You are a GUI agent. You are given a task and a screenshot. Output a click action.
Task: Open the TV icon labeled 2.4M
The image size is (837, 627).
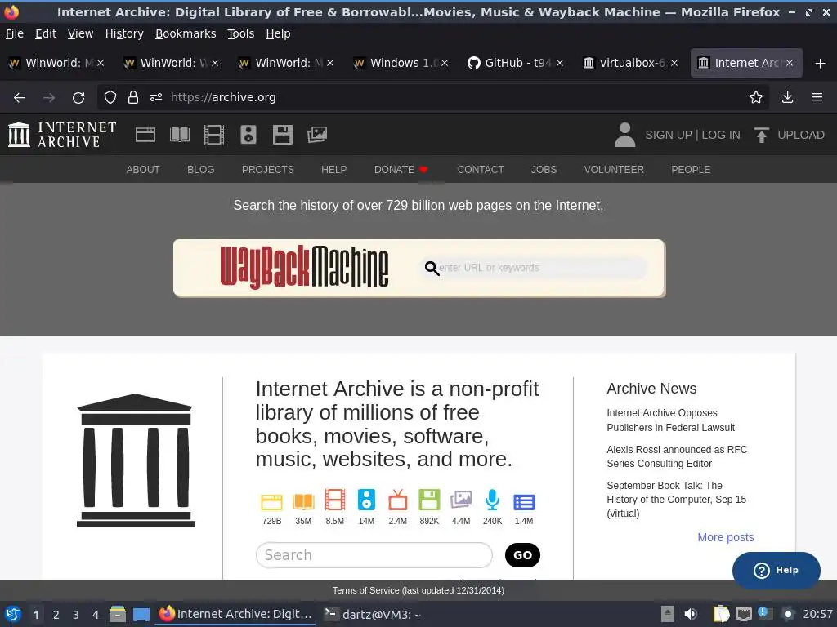pos(398,500)
